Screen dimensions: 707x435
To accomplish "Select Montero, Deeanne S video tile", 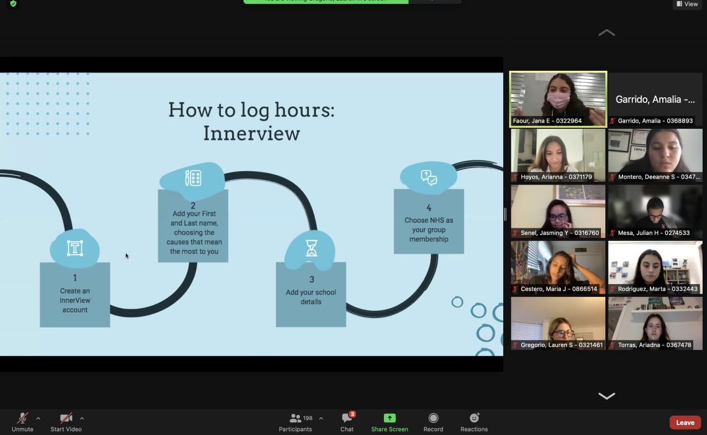I will (655, 155).
